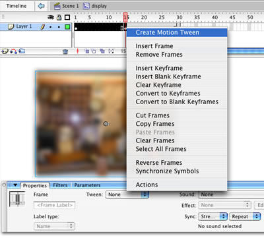Choose Insert Frame from the context menu
The height and width of the screenshot is (238, 264).
click(177, 46)
